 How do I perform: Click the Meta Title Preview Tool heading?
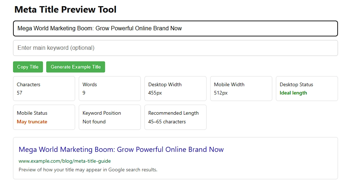65,10
